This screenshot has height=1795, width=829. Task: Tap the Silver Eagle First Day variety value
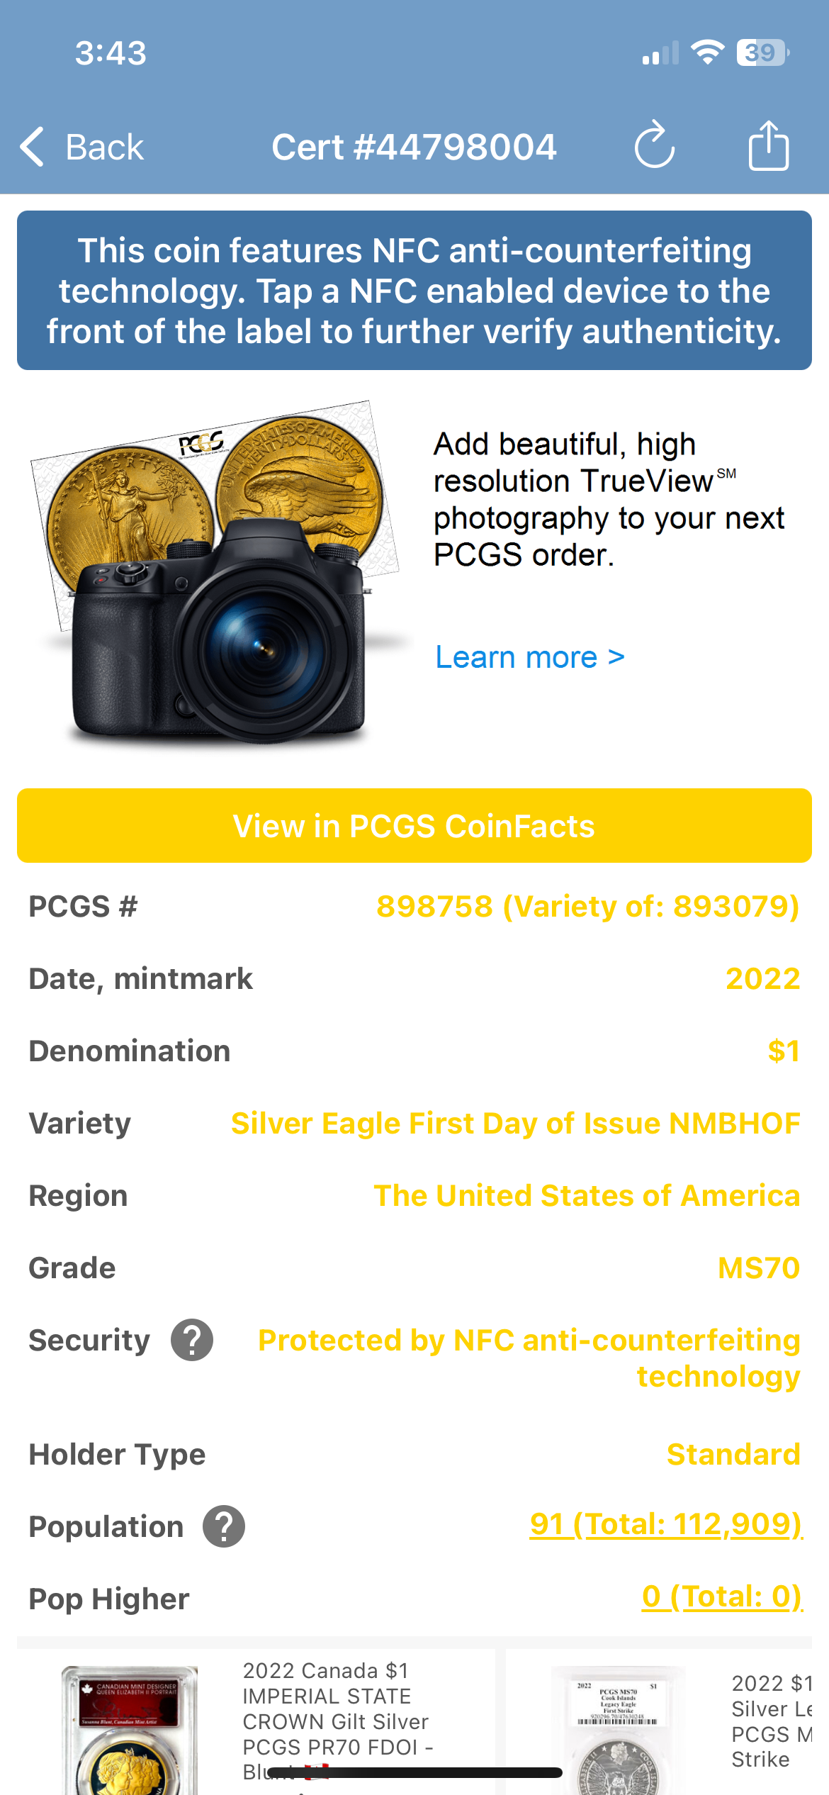[515, 1123]
